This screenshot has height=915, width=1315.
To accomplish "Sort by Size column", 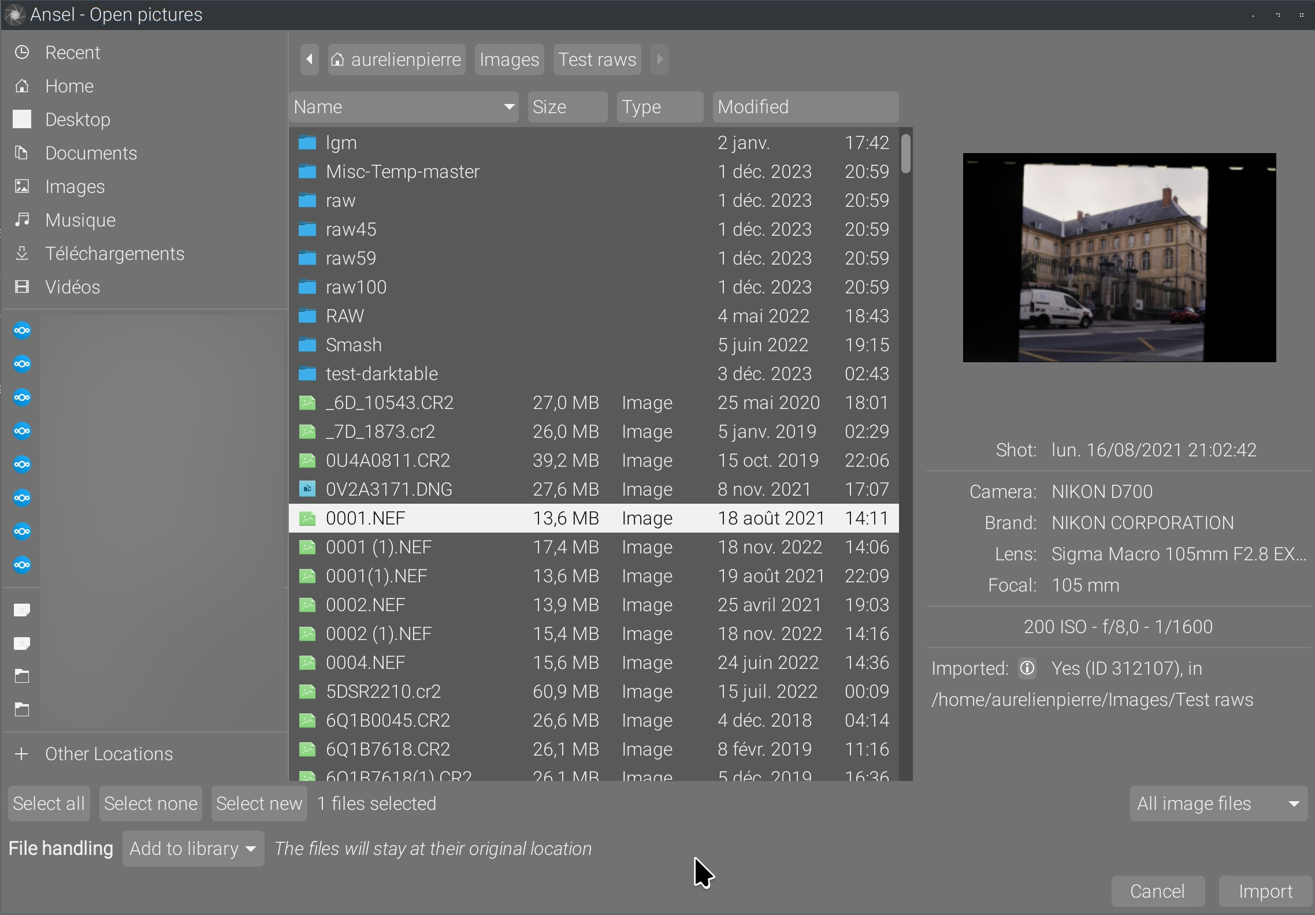I will point(567,107).
